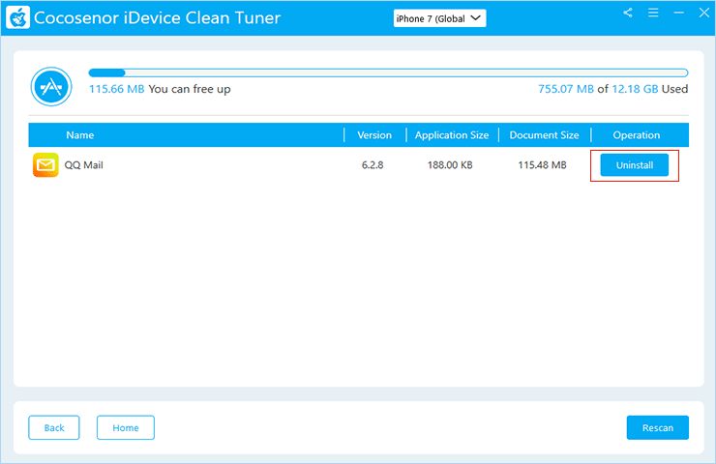The image size is (716, 464).
Task: Minimize the Clean Tuner window
Action: pyautogui.click(x=678, y=13)
